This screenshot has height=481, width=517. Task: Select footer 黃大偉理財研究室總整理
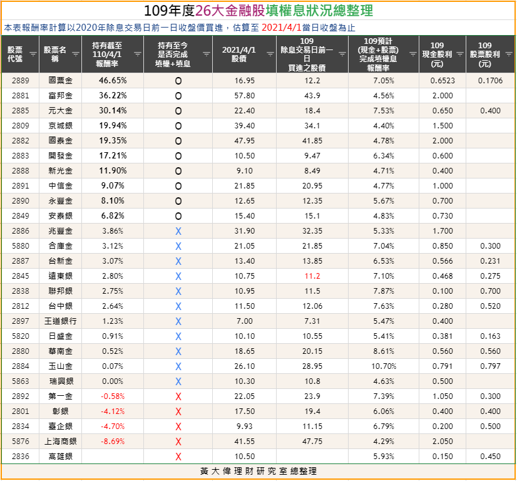click(x=258, y=471)
